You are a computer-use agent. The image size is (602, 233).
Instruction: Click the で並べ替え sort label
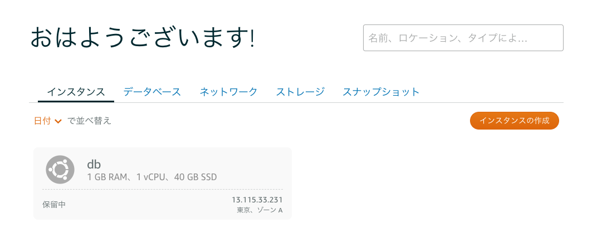tap(89, 121)
